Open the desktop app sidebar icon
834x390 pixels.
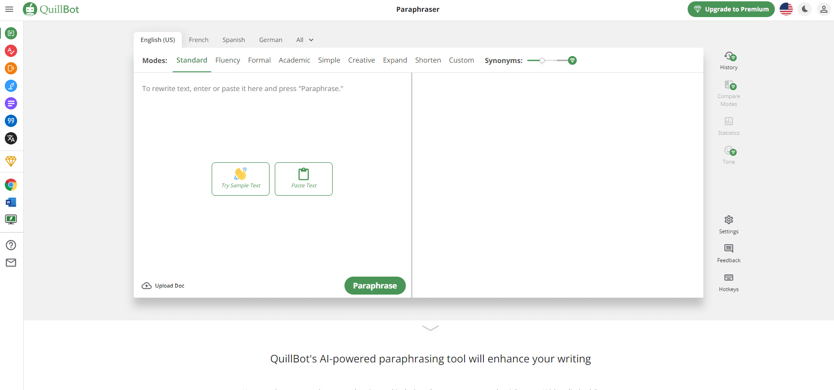(x=11, y=219)
